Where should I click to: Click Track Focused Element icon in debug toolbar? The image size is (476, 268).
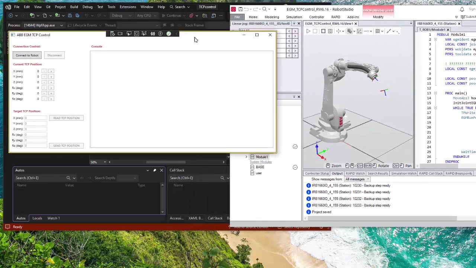144,34
